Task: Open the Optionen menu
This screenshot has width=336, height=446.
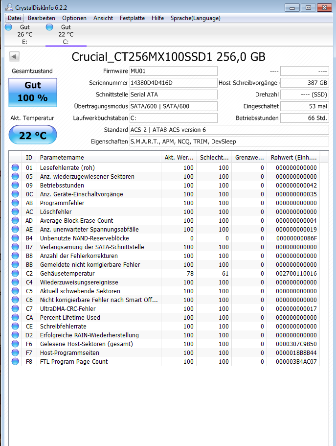Action: [74, 18]
